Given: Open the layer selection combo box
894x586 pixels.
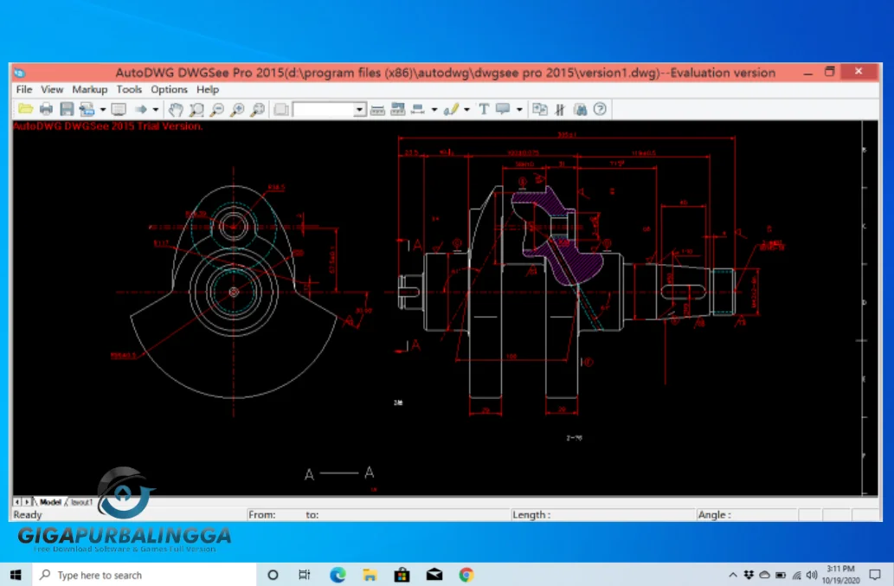Looking at the screenshot, I should pos(327,109).
